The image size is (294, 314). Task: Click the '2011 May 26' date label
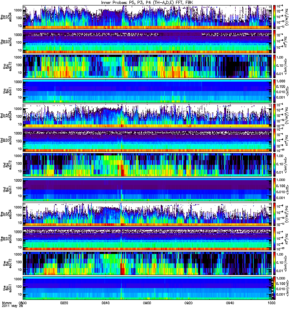pos(13,307)
